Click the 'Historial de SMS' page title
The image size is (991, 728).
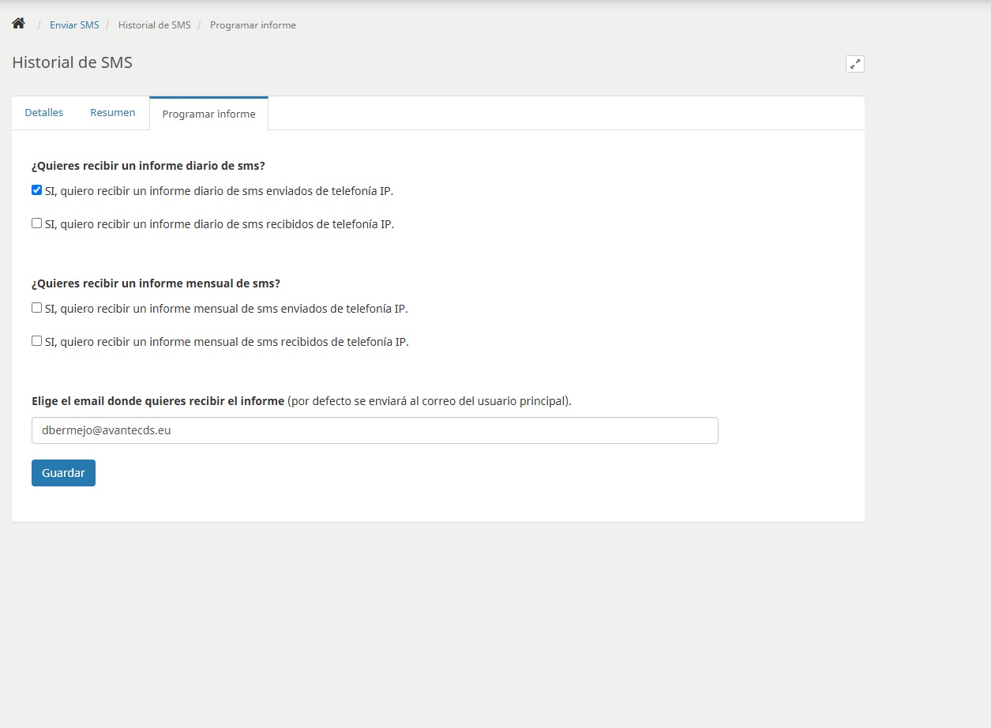coord(72,63)
